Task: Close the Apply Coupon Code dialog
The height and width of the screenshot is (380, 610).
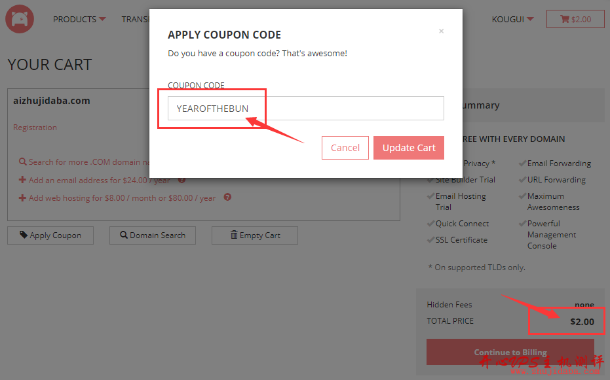Action: coord(441,31)
